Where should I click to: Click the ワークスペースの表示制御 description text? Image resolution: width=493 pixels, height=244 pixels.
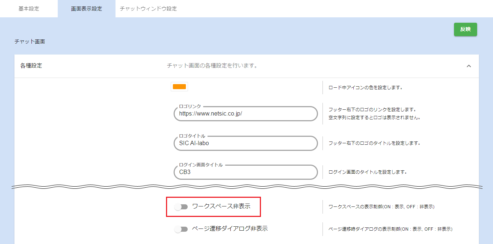point(381,207)
